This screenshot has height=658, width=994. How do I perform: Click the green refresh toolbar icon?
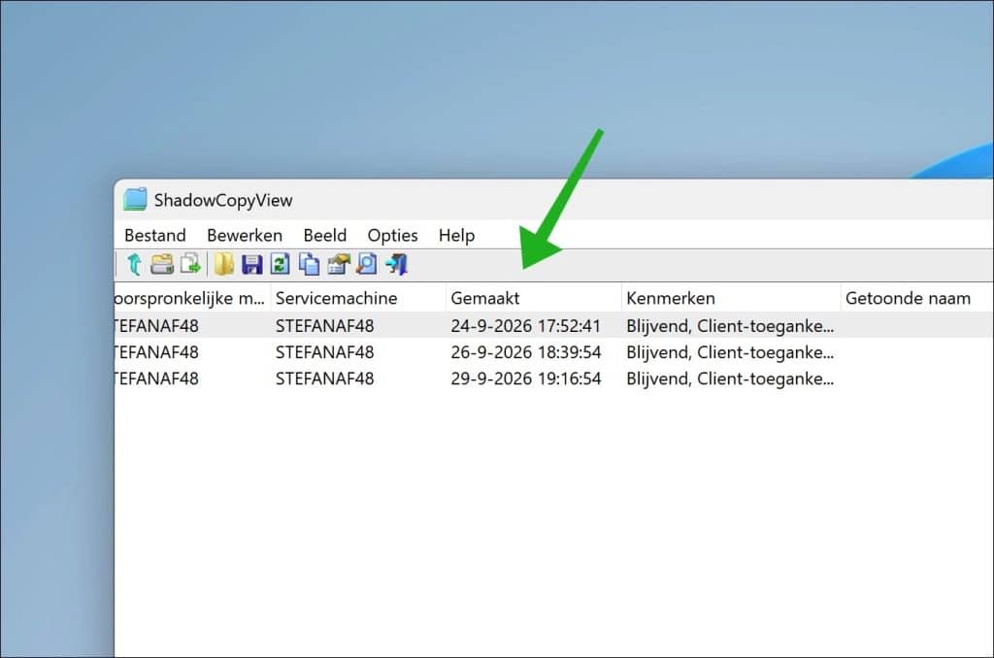point(280,264)
